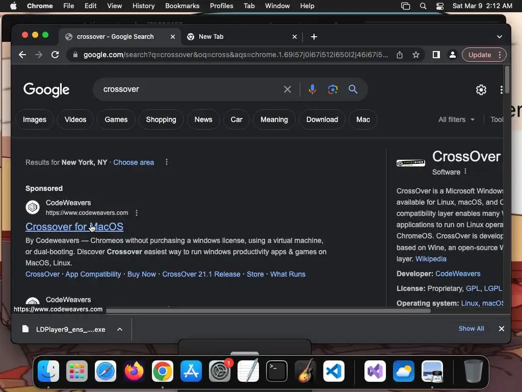Open Crossover for MacOS sponsored link
The image size is (522, 392).
[74, 227]
